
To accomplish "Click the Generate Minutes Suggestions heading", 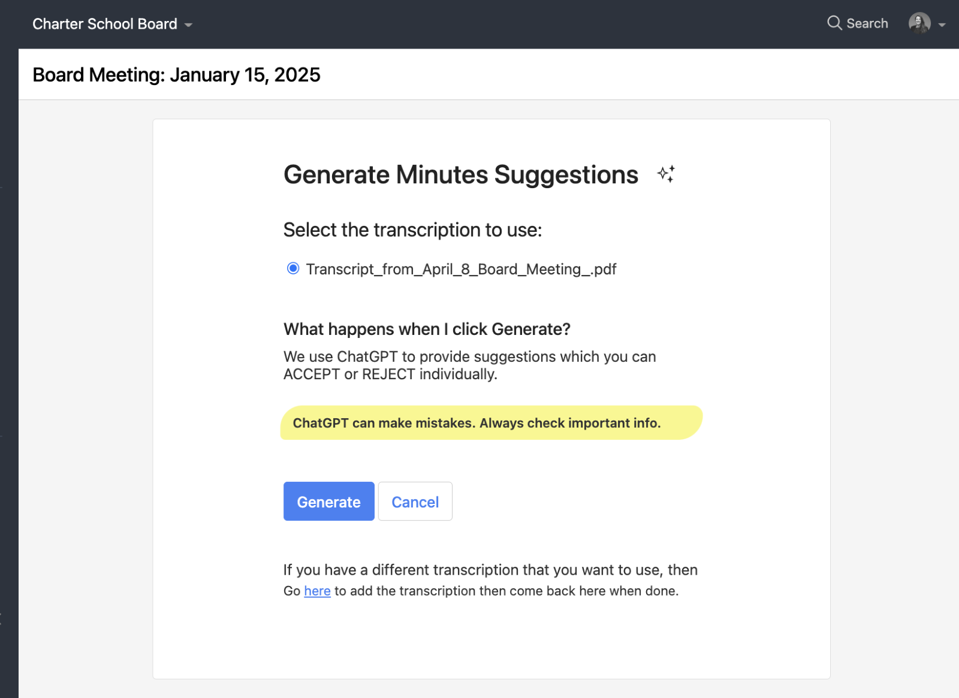I will pos(461,175).
